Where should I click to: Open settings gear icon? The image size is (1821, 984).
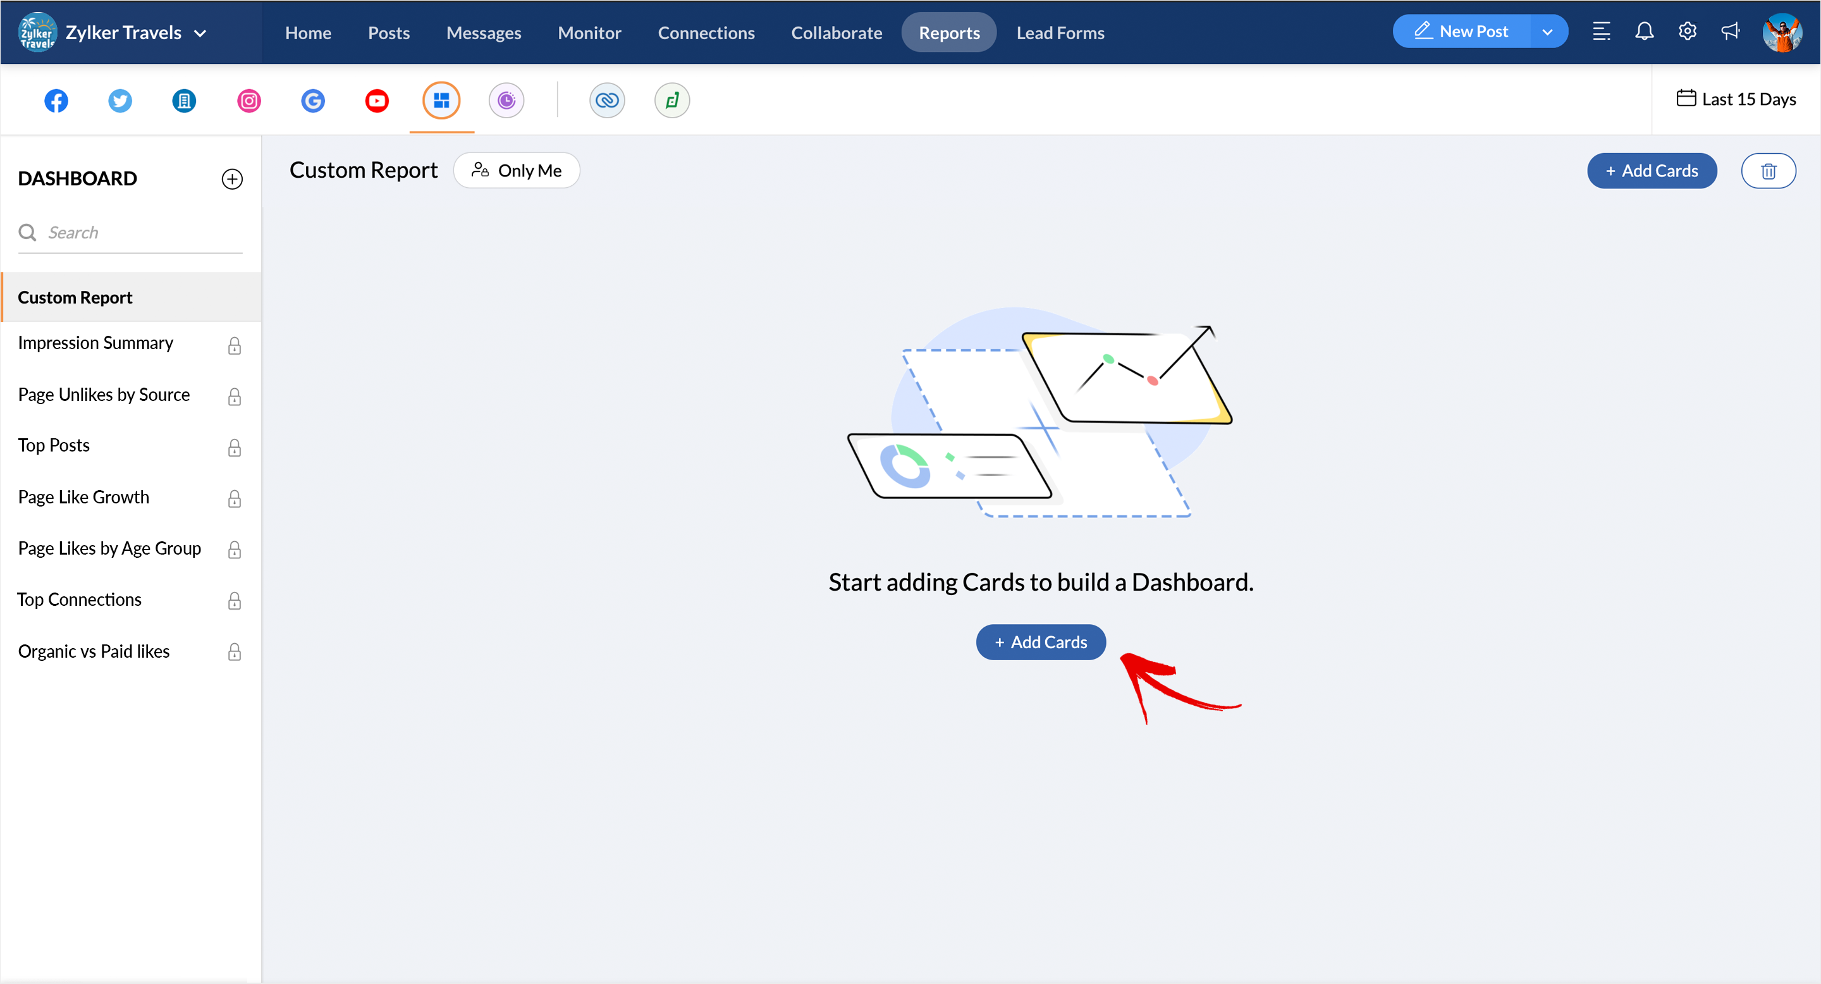click(1688, 32)
